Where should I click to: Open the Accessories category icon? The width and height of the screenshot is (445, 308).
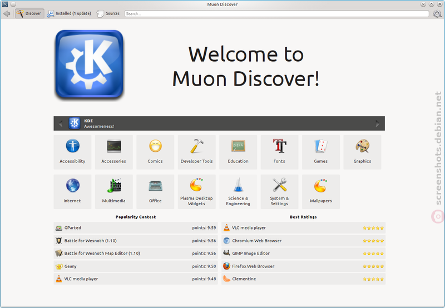pyautogui.click(x=114, y=152)
